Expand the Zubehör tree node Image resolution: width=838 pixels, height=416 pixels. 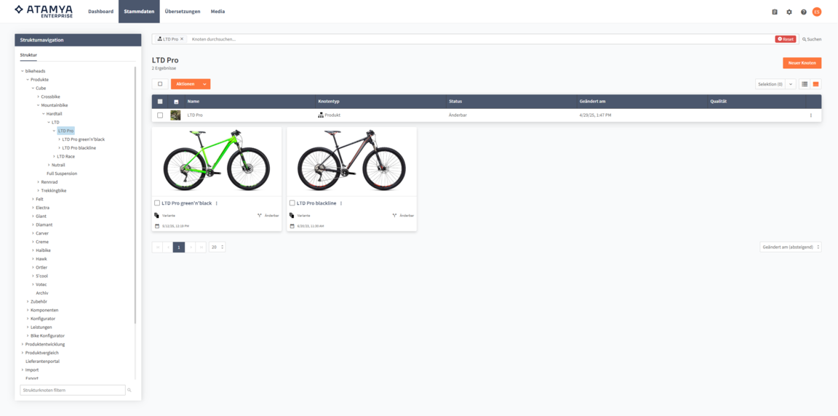tap(27, 301)
